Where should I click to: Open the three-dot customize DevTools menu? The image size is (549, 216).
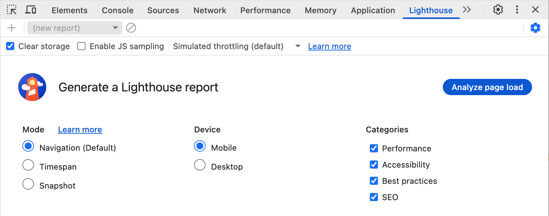(517, 10)
